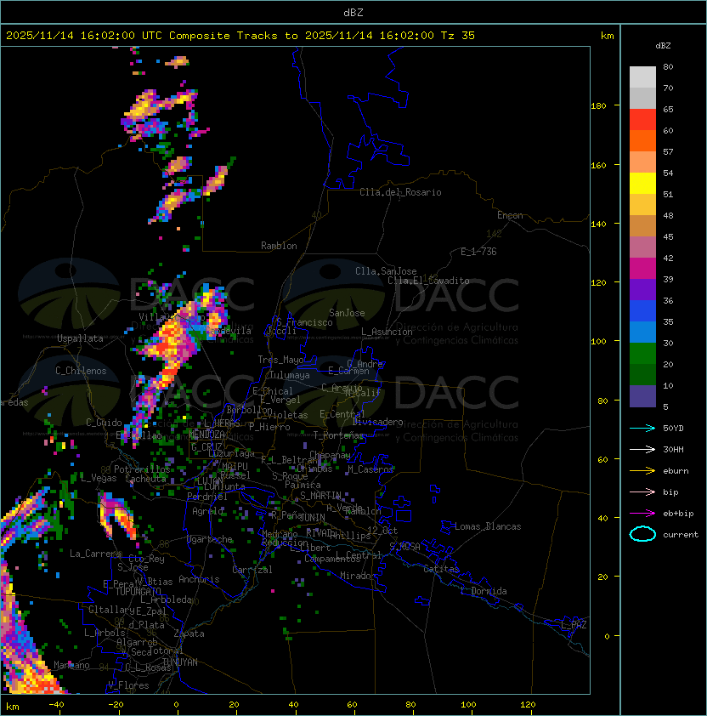Pick the slate purple swatch at legend bottom
Viewport: 707px width, 716px height.
pyautogui.click(x=642, y=396)
